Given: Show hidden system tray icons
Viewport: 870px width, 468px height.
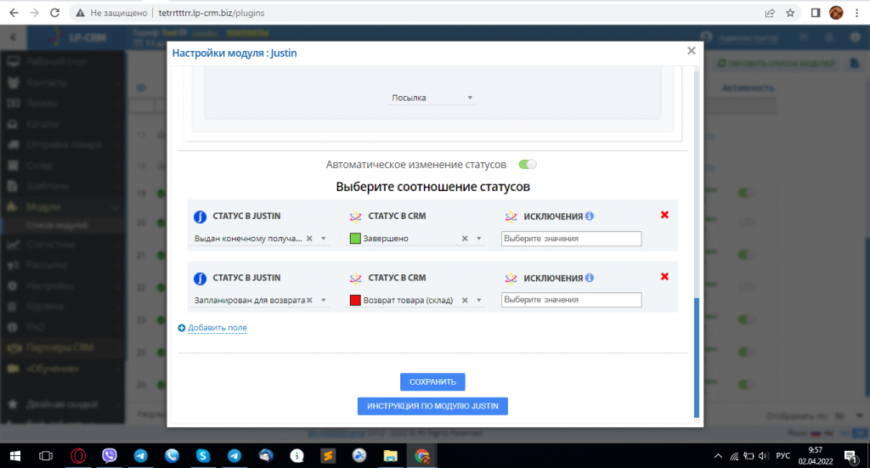Looking at the screenshot, I should click(718, 456).
